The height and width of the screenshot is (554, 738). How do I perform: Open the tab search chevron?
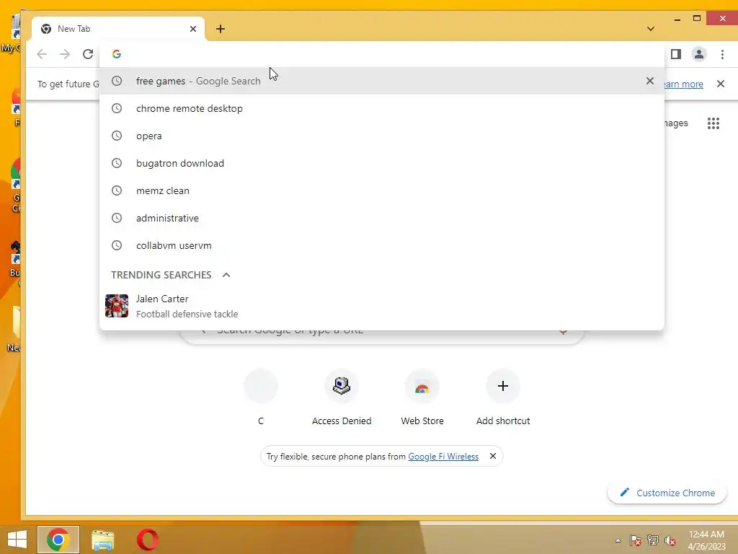coord(651,29)
